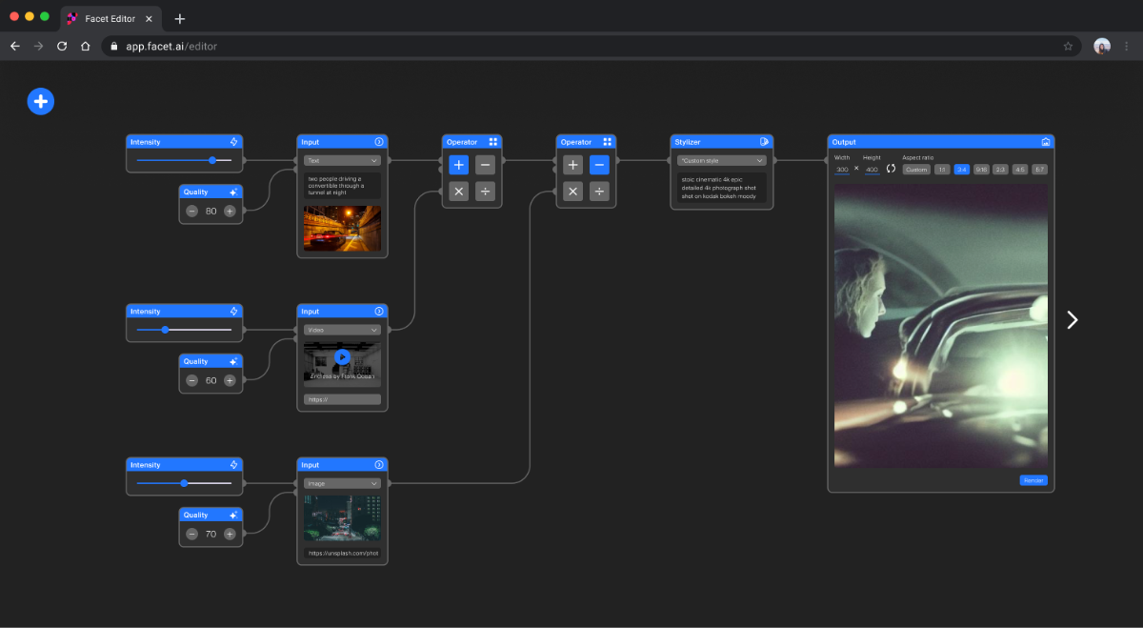
Task: Select divide operation in the second Operator
Action: tap(599, 192)
